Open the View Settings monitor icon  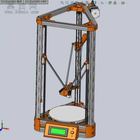[123, 2]
